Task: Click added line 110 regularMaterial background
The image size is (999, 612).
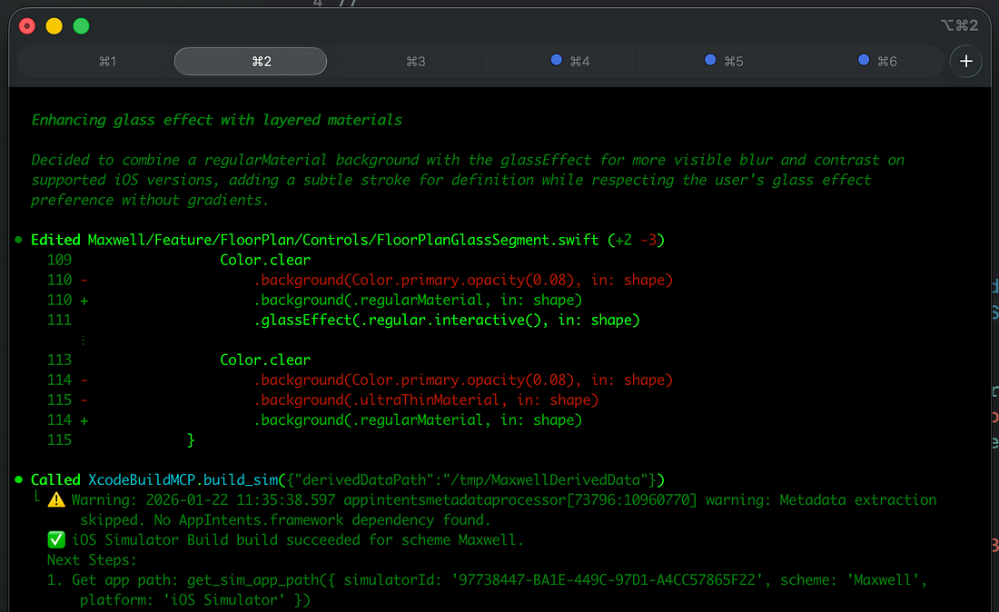Action: (x=418, y=300)
